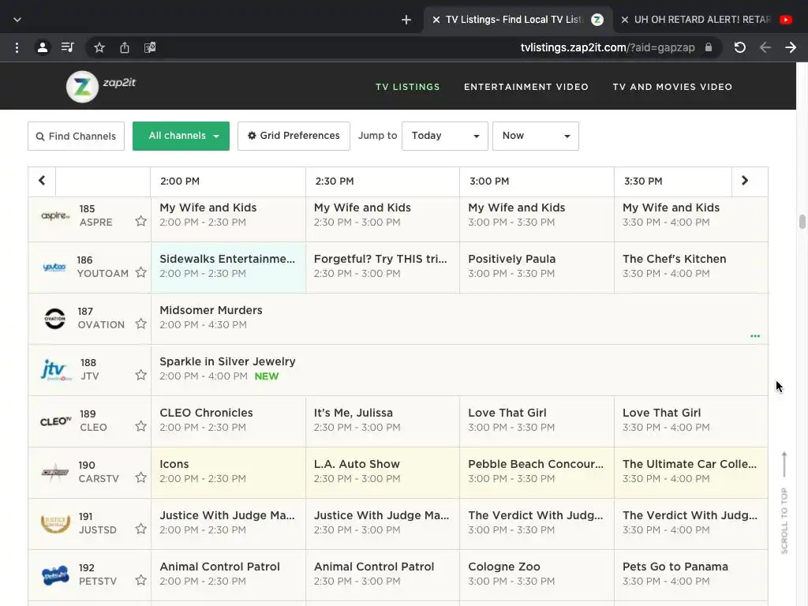Go to previous time slot arrow
The width and height of the screenshot is (808, 606).
[x=42, y=181]
